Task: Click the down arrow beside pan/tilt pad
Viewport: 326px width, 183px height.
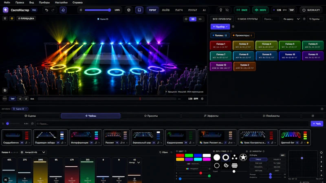Action: point(322,162)
